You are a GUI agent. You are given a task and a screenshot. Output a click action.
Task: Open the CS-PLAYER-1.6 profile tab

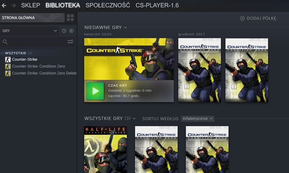coord(157,5)
